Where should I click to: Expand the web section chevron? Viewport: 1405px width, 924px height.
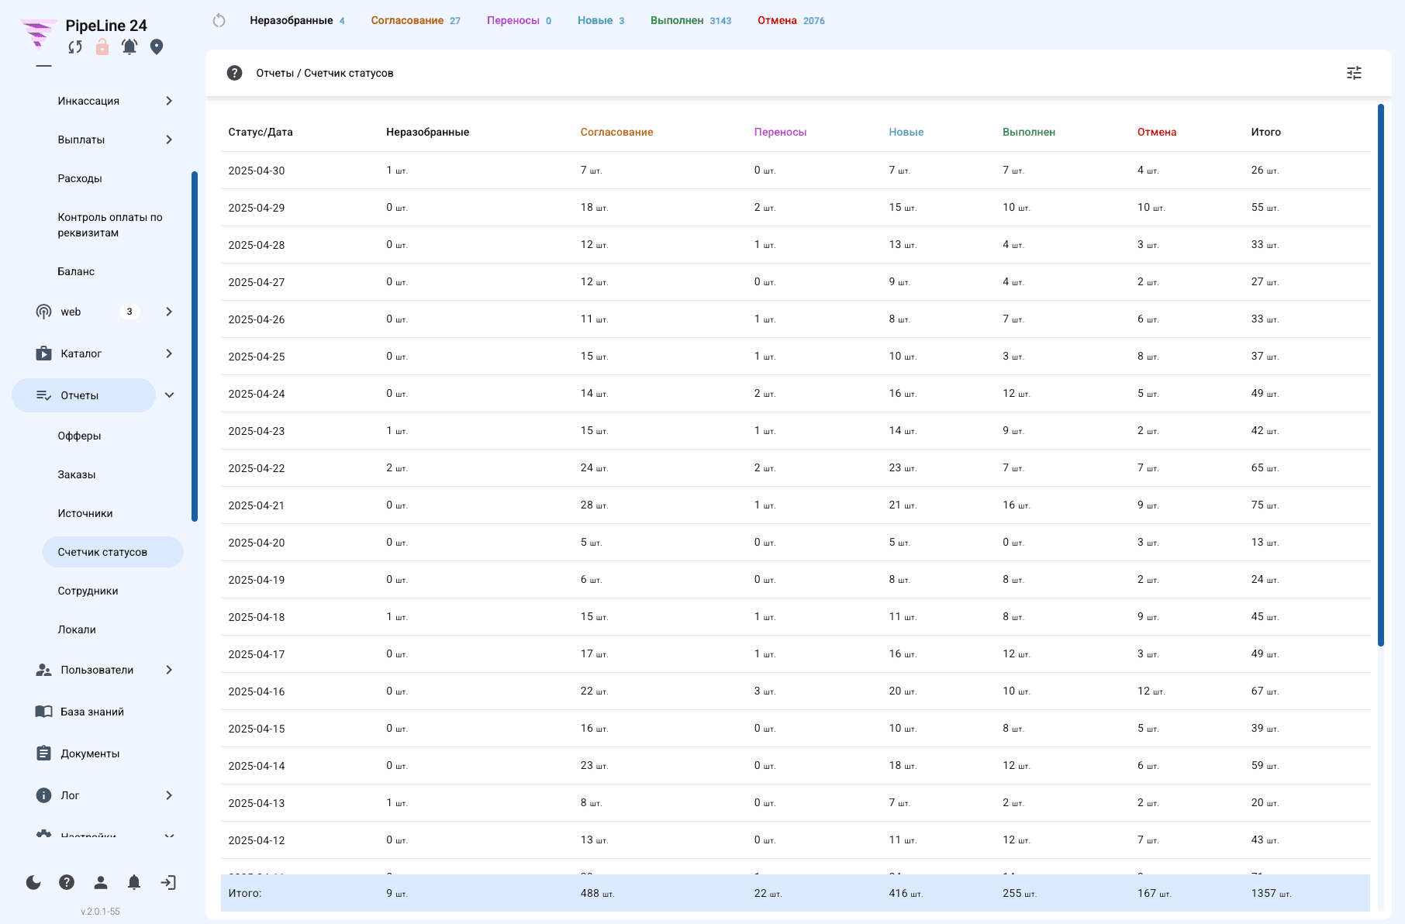click(169, 312)
